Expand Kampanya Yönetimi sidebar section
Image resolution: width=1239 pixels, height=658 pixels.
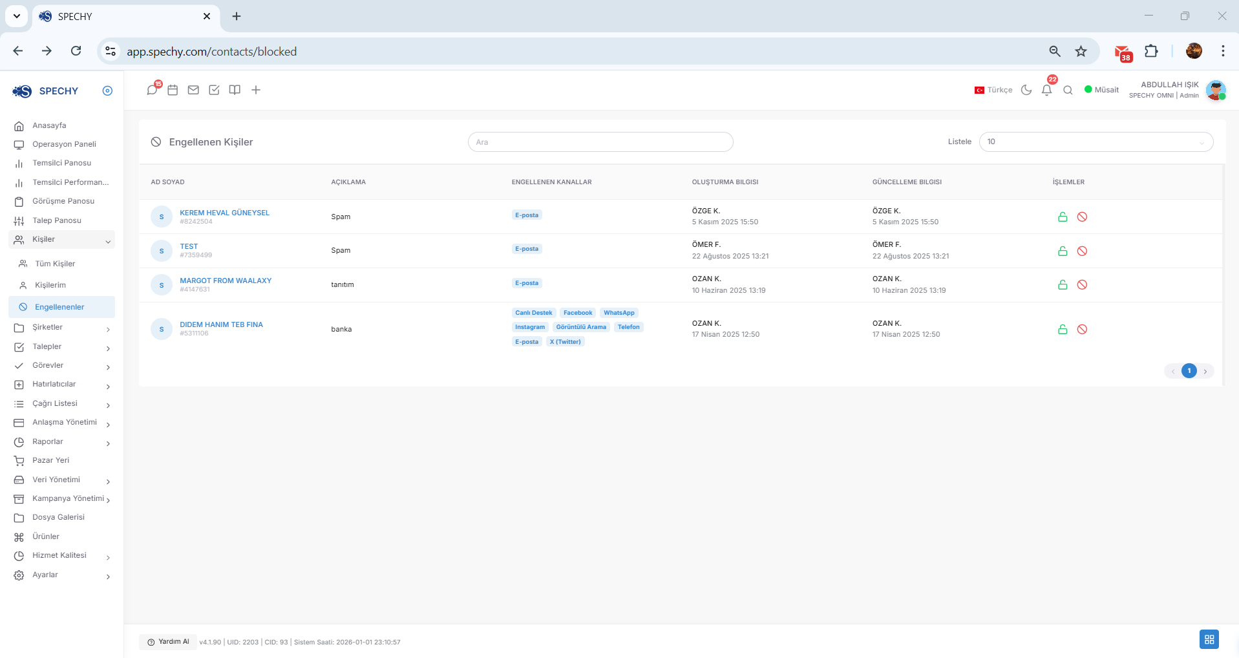(x=62, y=499)
